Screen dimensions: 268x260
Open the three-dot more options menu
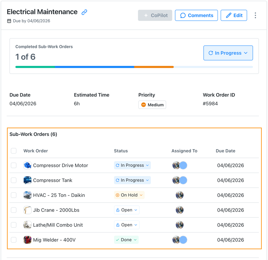(255, 15)
